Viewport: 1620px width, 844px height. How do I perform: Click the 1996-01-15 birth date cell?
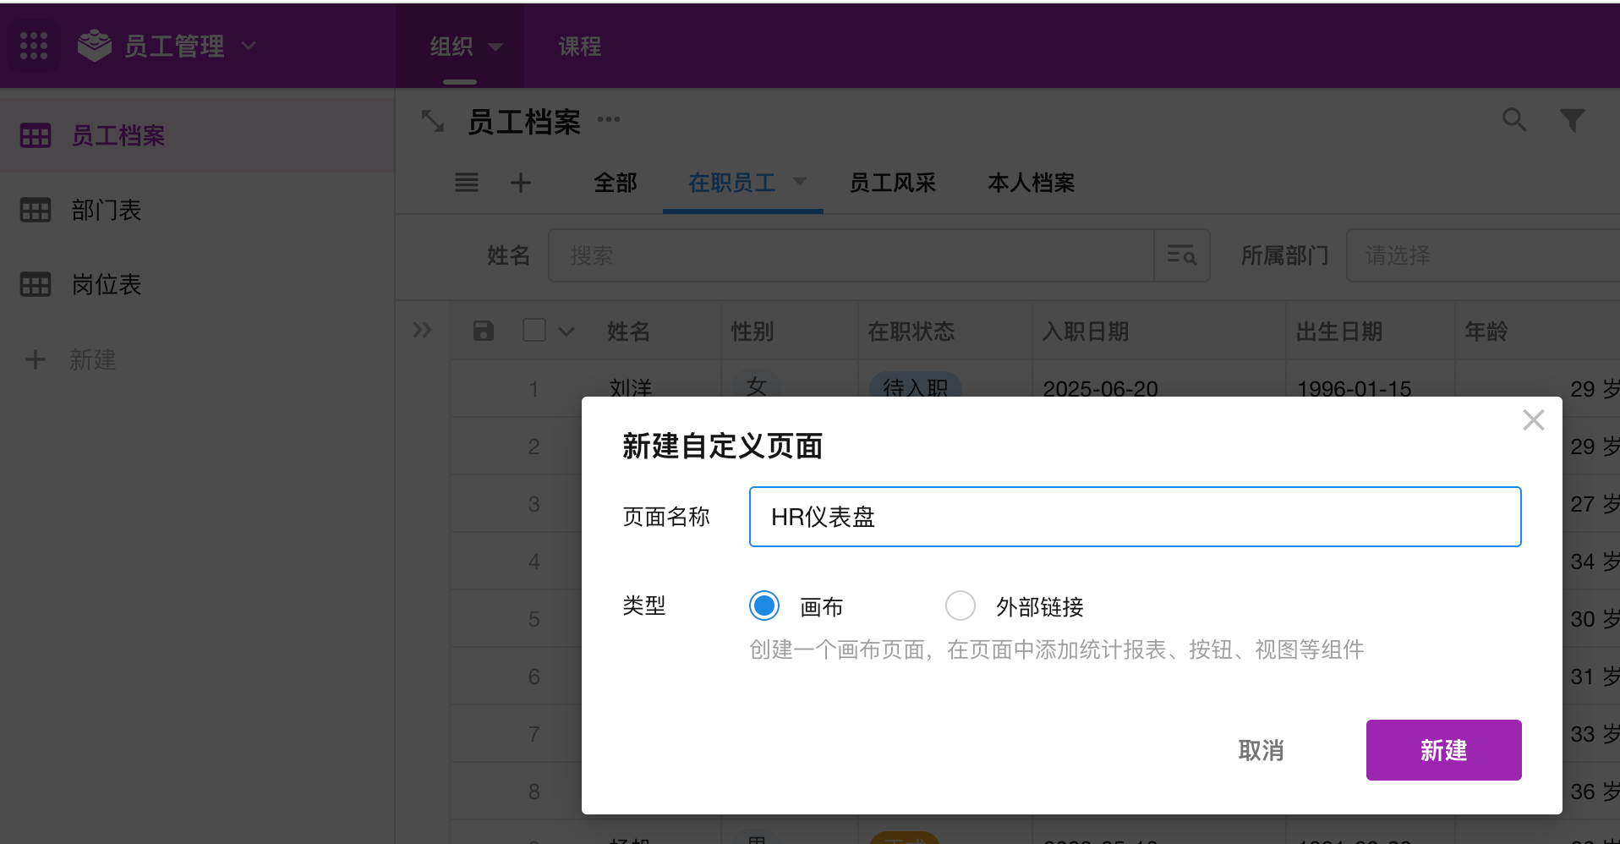pos(1355,389)
